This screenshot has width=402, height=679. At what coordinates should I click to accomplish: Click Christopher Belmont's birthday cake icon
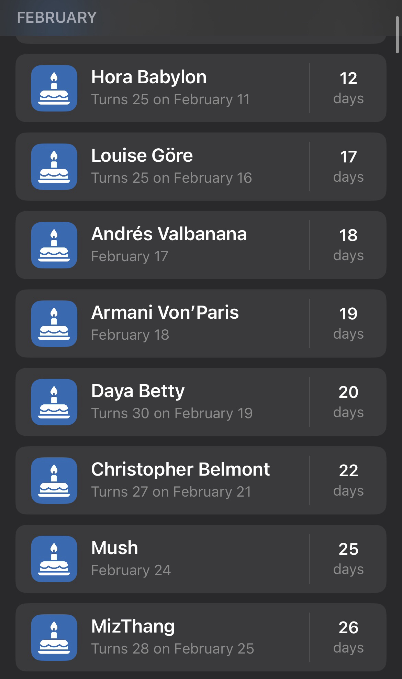(x=54, y=480)
